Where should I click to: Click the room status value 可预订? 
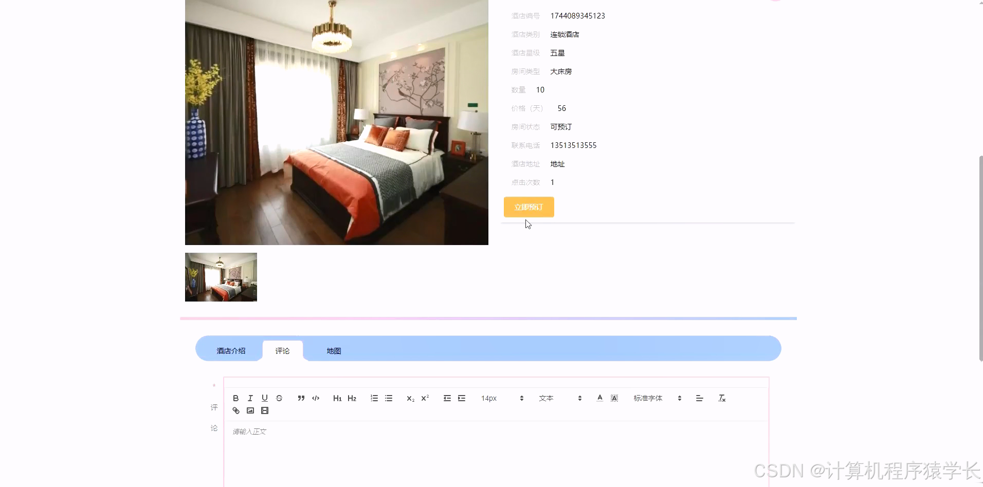[561, 127]
